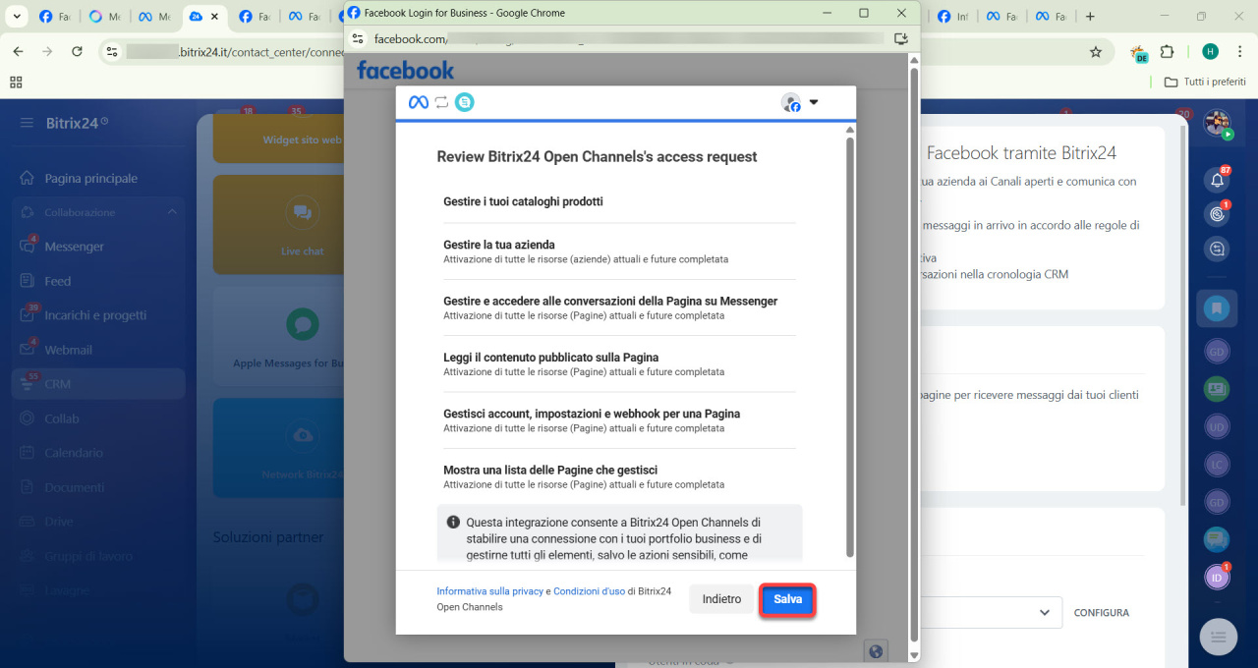
Task: Open the LC avatar chat in right rail
Action: 1217,464
